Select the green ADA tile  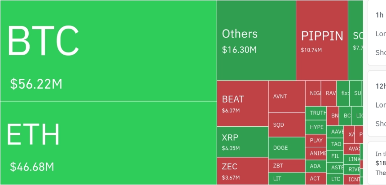click(316, 166)
